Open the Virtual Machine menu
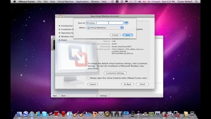This screenshot has width=211, height=119. tap(66, 2)
